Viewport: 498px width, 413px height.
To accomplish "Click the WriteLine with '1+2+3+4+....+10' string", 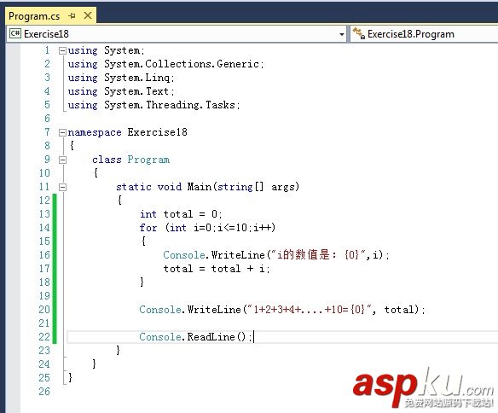I will click(282, 310).
